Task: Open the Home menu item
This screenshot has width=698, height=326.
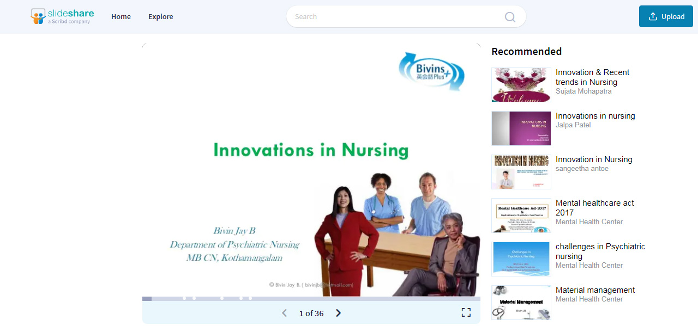Action: click(x=121, y=17)
